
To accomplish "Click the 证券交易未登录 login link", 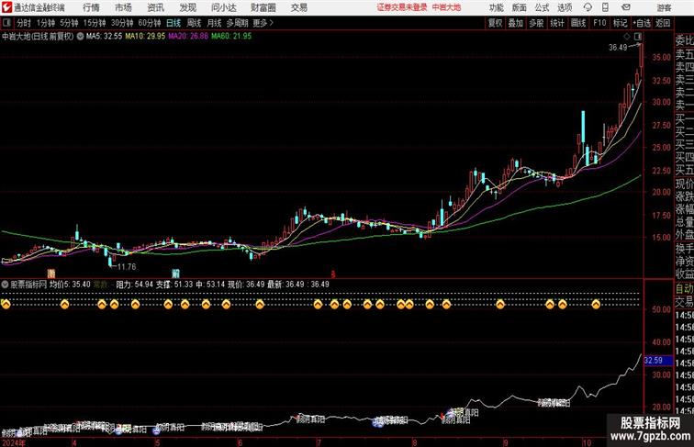I will point(402,7).
